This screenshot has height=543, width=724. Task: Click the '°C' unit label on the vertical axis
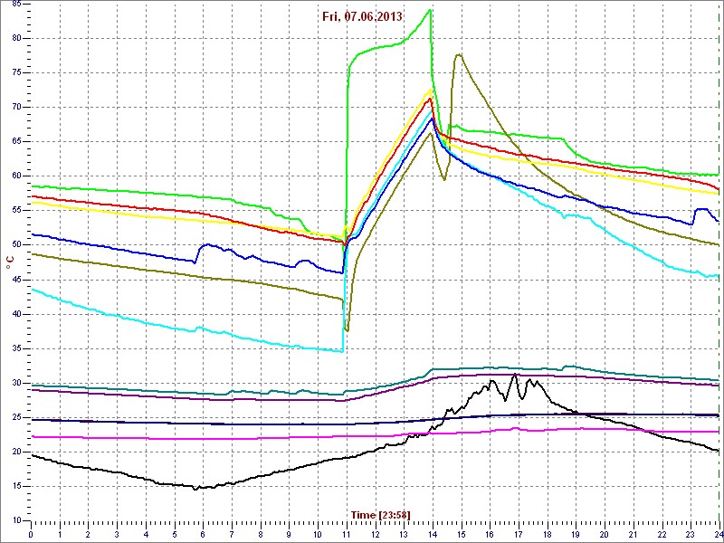click(9, 263)
